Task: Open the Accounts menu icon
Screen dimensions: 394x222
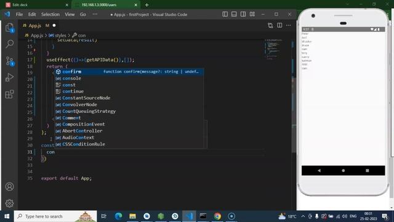Action: tap(10, 186)
